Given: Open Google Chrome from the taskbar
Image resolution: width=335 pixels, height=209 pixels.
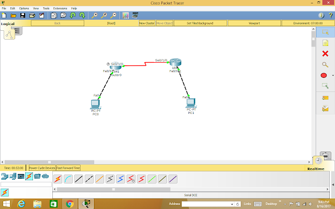Looking at the screenshot, I should coord(70,204).
